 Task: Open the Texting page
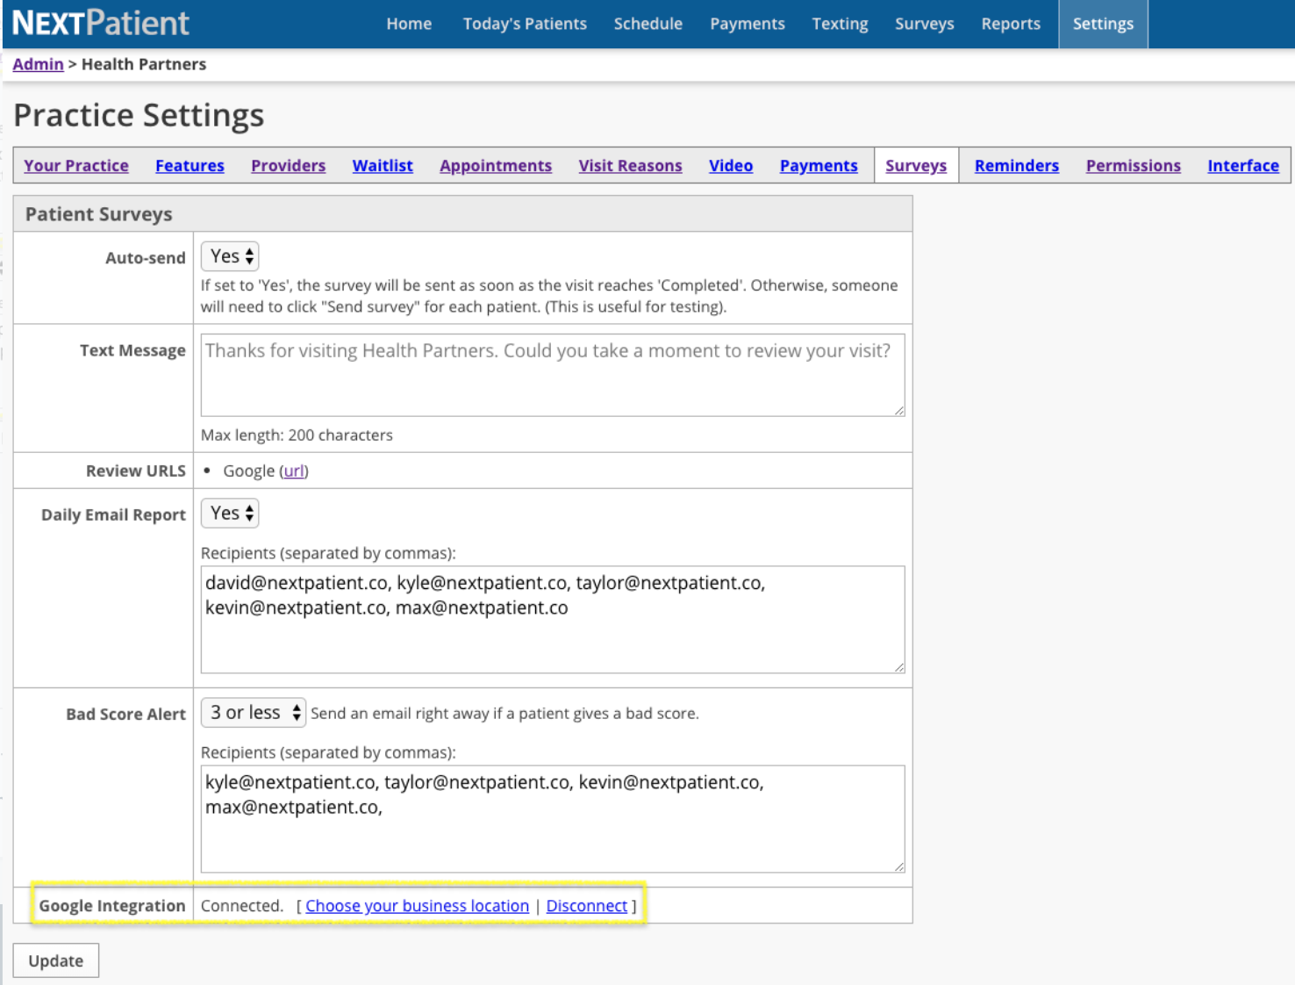pyautogui.click(x=840, y=24)
